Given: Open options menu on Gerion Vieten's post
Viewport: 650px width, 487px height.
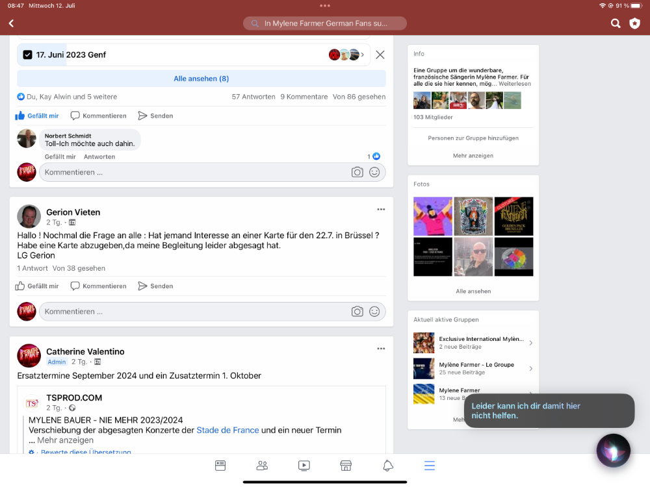Looking at the screenshot, I should pyautogui.click(x=381, y=209).
